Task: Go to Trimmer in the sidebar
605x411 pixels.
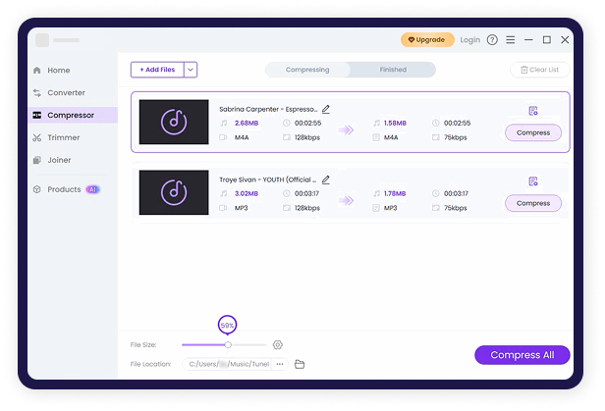Action: tap(64, 137)
